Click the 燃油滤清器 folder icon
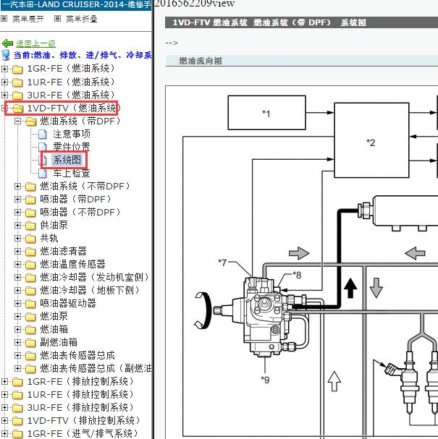The width and height of the screenshot is (438, 439). click(x=30, y=252)
